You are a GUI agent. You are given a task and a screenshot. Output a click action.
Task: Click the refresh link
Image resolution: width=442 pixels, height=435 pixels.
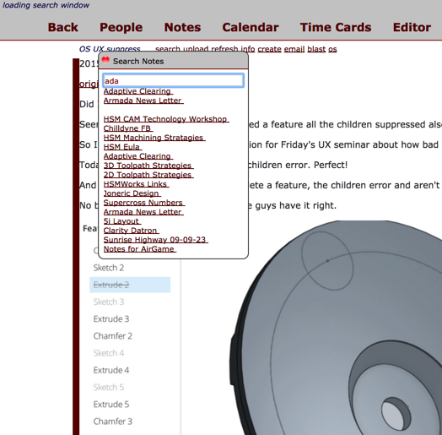224,49
